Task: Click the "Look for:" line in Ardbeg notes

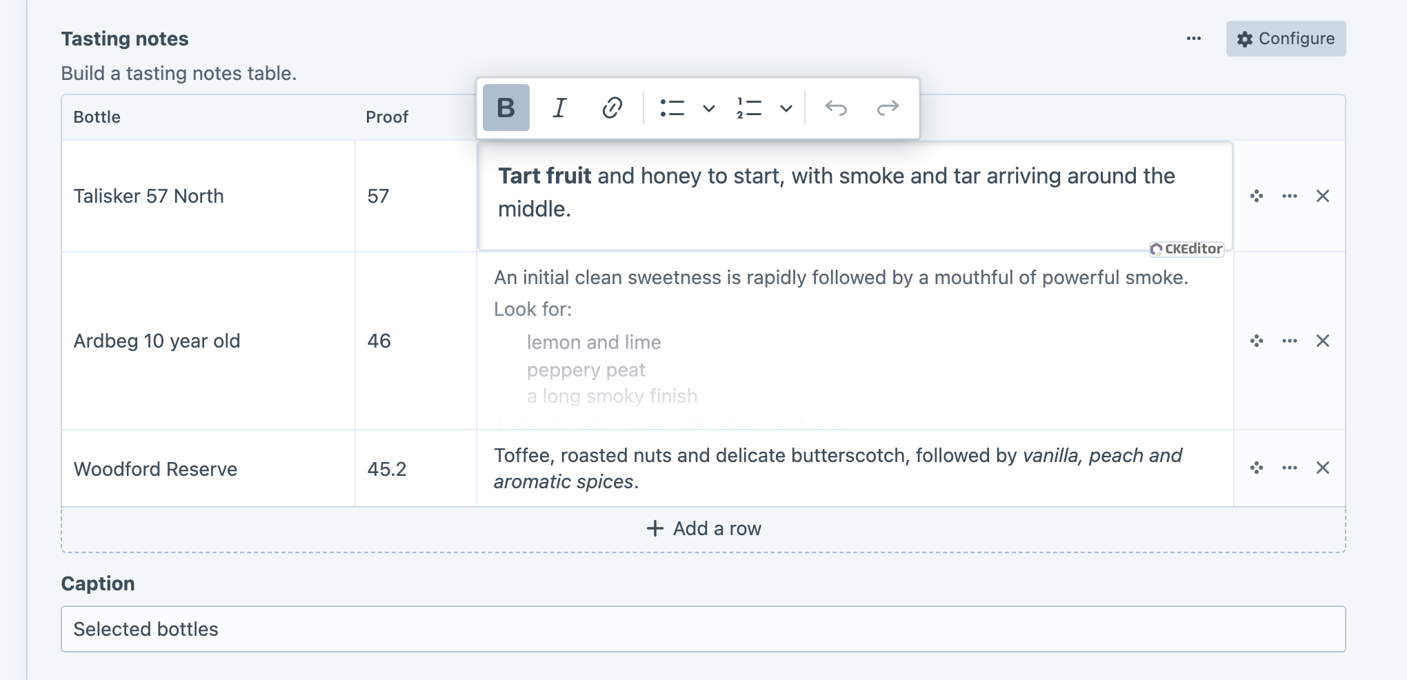Action: (532, 309)
